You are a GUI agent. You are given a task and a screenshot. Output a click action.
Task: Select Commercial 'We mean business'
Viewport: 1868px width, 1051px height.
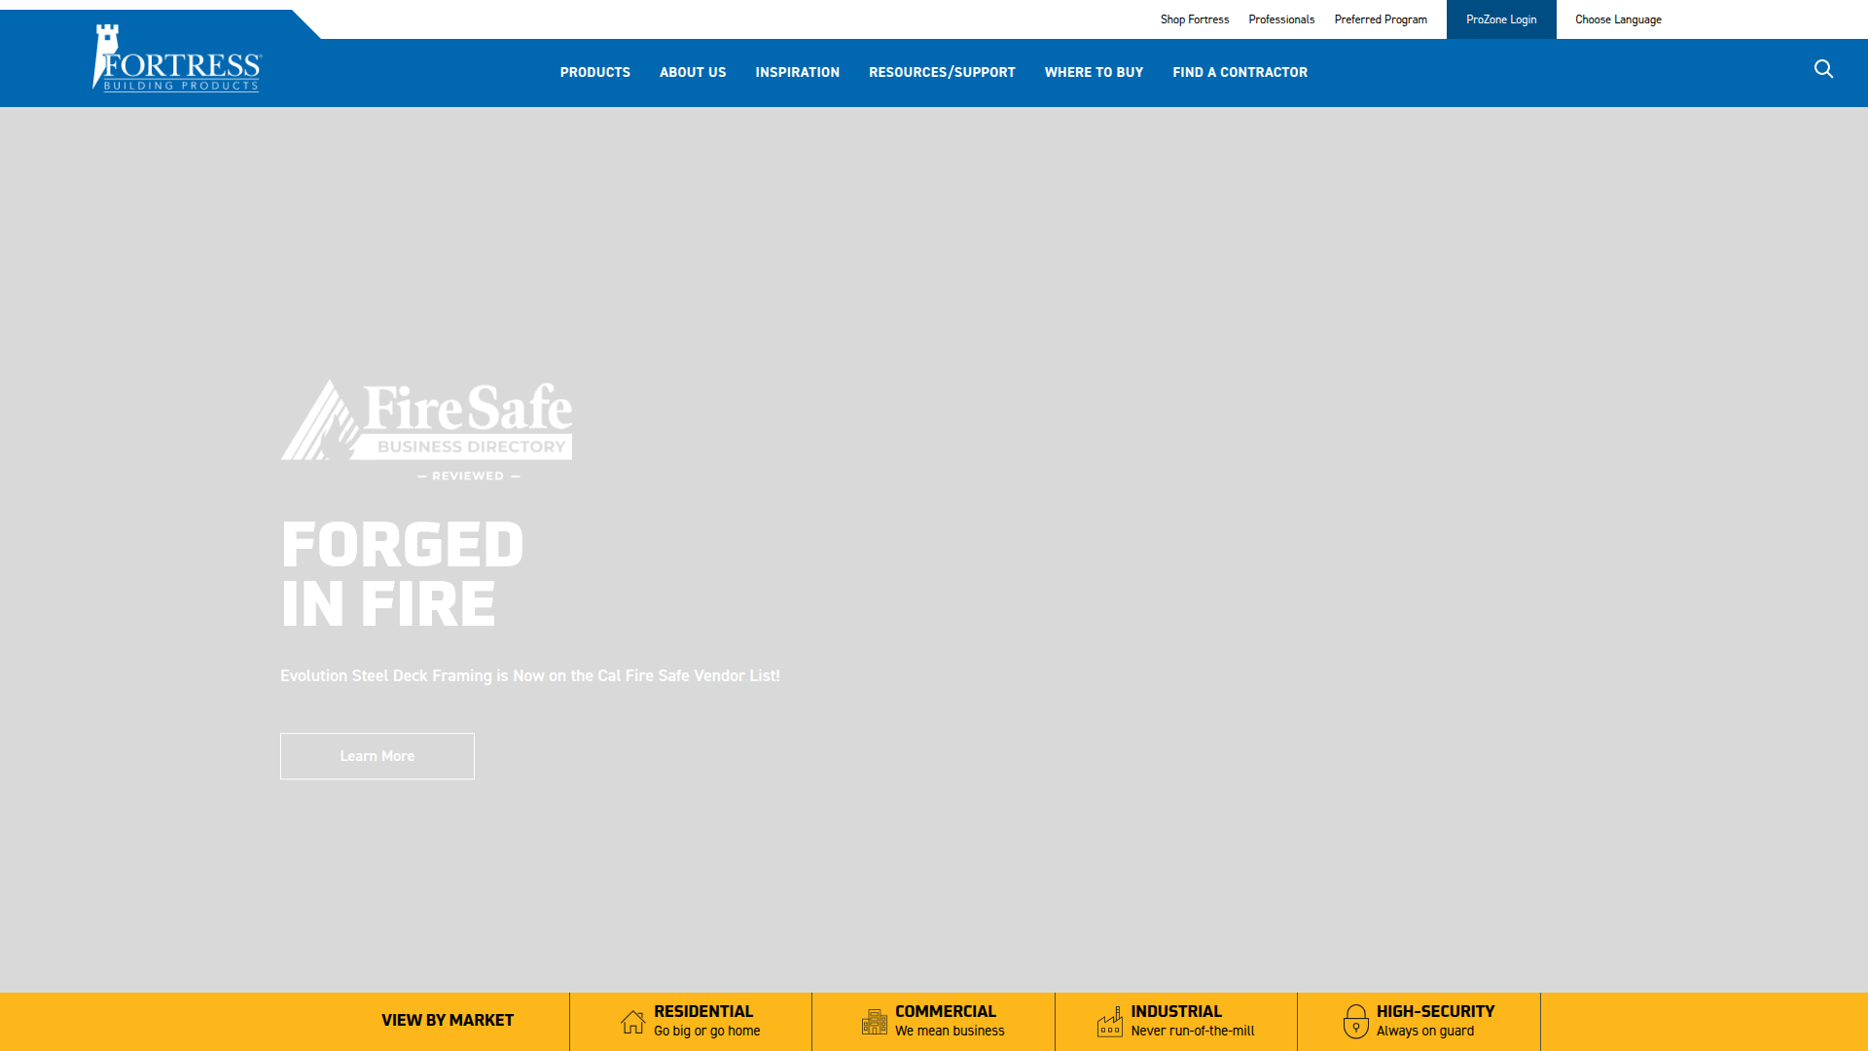934,1022
